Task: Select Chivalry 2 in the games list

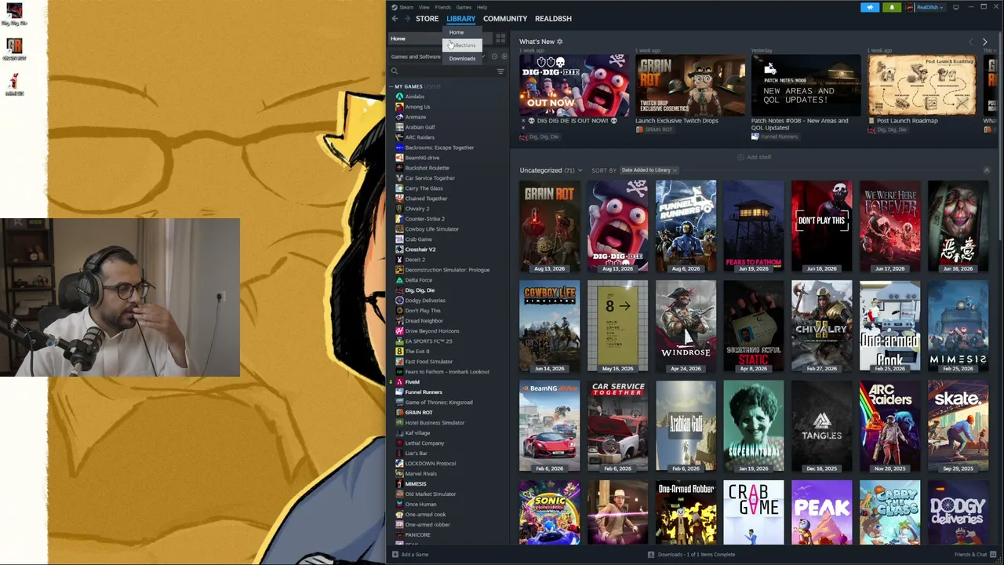Action: pyautogui.click(x=417, y=209)
